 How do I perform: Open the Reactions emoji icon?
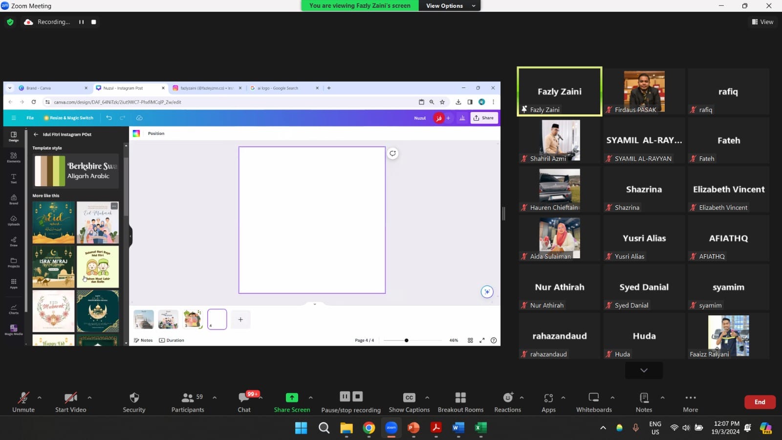(x=508, y=398)
